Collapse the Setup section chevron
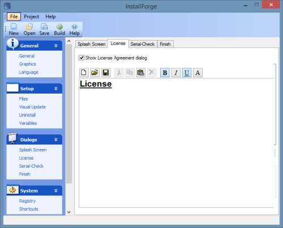Screen dimensions: 283x228 [x=56, y=89]
